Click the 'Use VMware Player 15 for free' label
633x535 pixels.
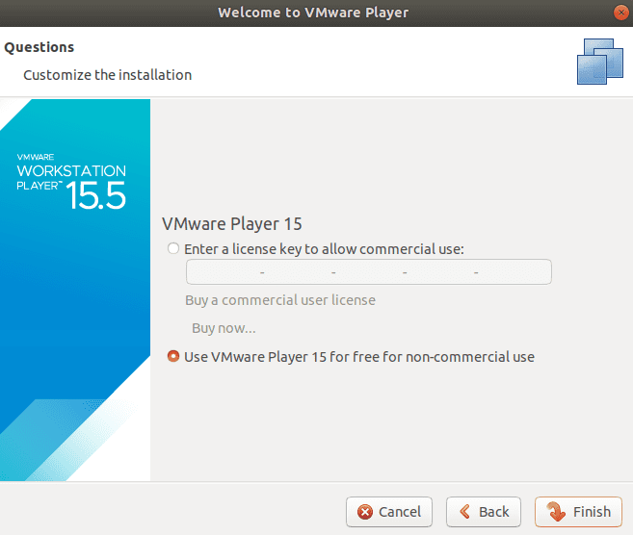358,357
